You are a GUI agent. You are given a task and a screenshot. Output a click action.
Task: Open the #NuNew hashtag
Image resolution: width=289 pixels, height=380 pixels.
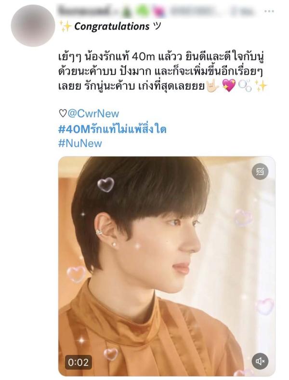click(80, 143)
